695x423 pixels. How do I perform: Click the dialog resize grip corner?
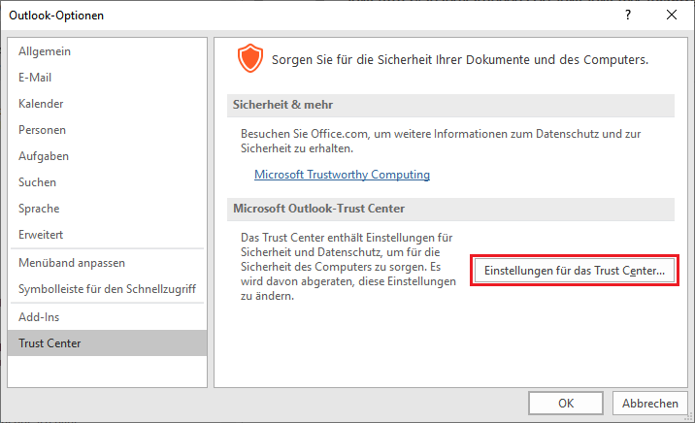(x=689, y=417)
